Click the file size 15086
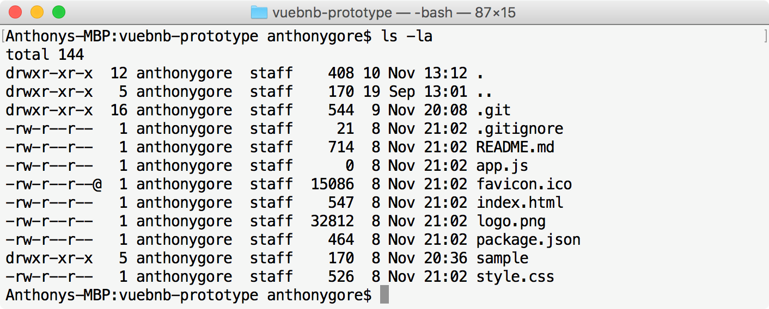Image resolution: width=769 pixels, height=309 pixels. click(332, 184)
